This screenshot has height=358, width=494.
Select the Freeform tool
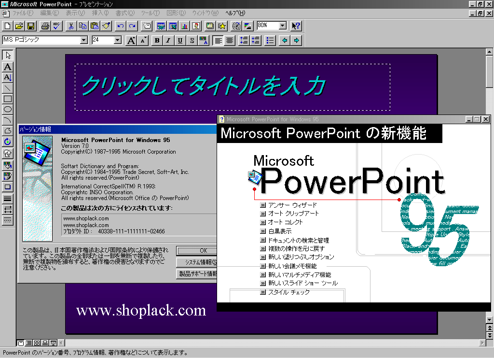[x=8, y=131]
